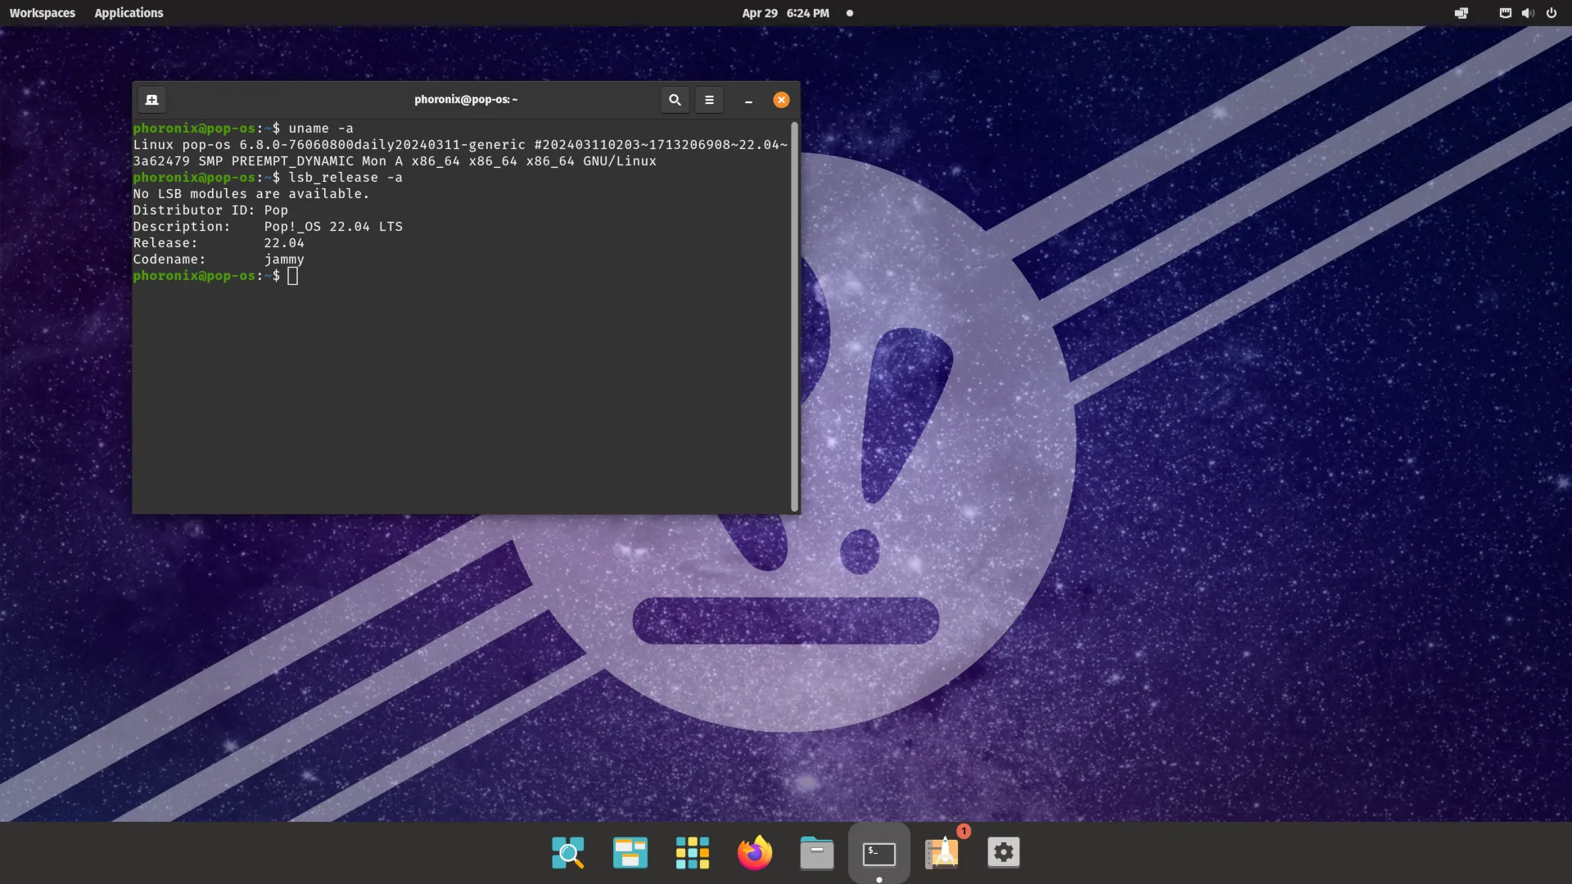Open the workspaces view from dock
Viewport: 1572px width, 884px height.
pos(630,853)
